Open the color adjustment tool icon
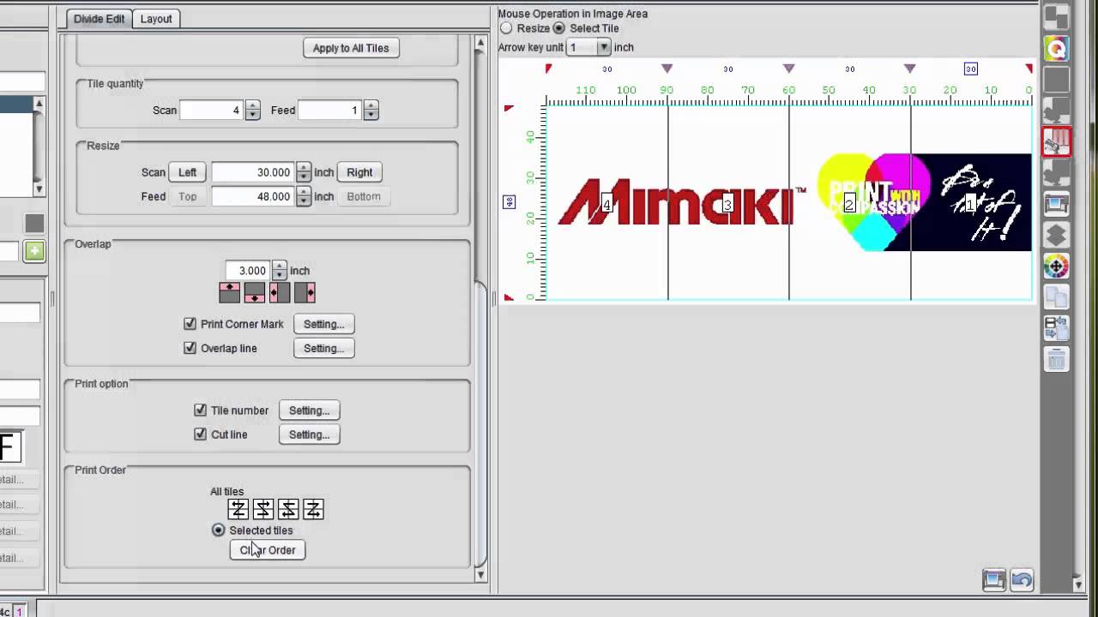 1056,267
